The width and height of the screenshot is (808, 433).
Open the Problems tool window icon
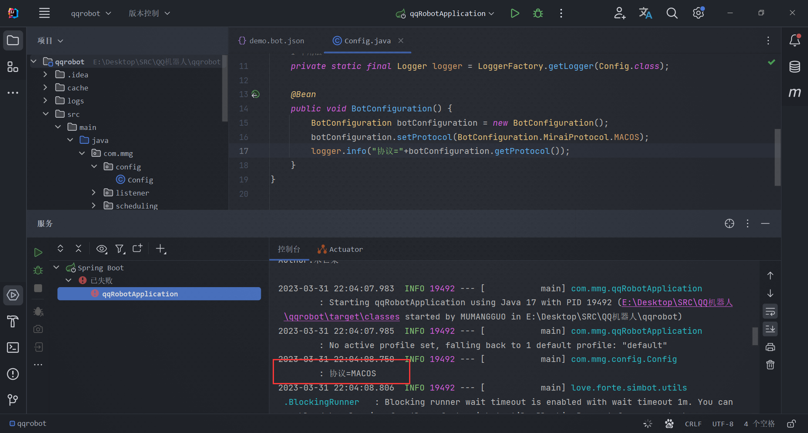(13, 374)
